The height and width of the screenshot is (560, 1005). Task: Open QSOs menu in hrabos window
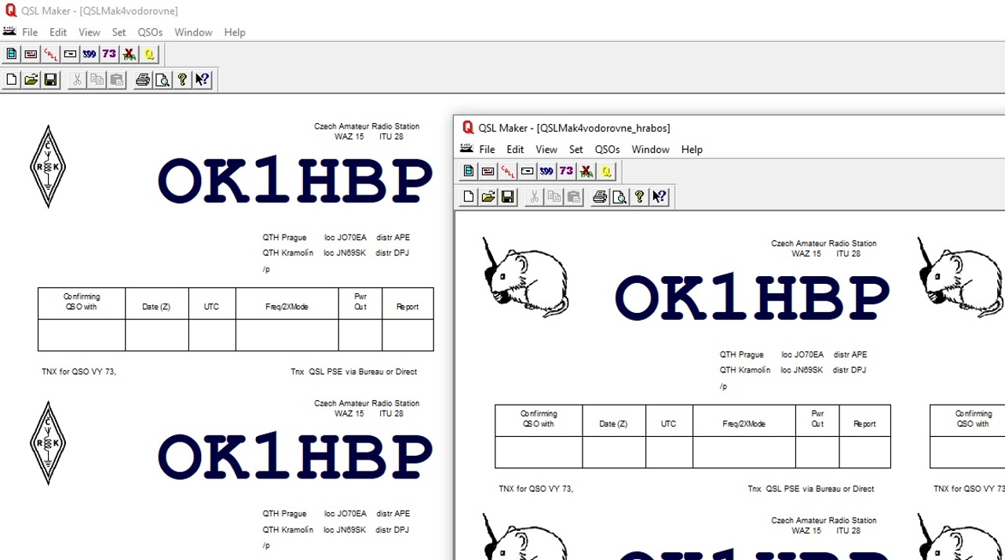click(607, 149)
